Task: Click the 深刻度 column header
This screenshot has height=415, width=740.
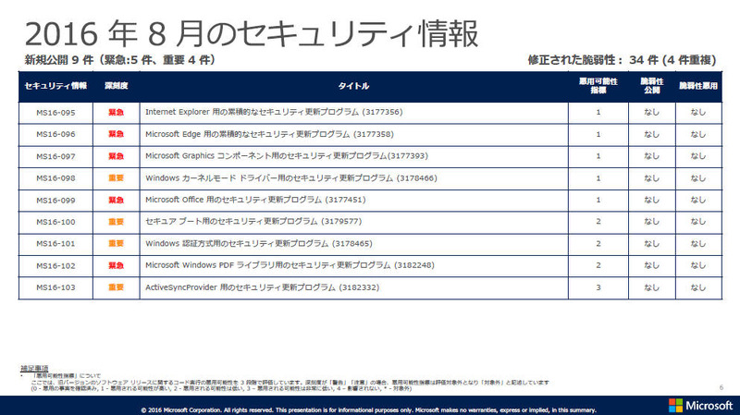Action: coord(116,86)
